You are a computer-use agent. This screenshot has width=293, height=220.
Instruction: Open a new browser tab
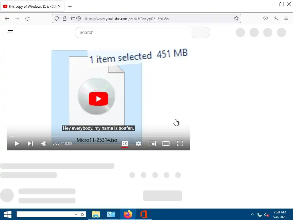point(70,7)
